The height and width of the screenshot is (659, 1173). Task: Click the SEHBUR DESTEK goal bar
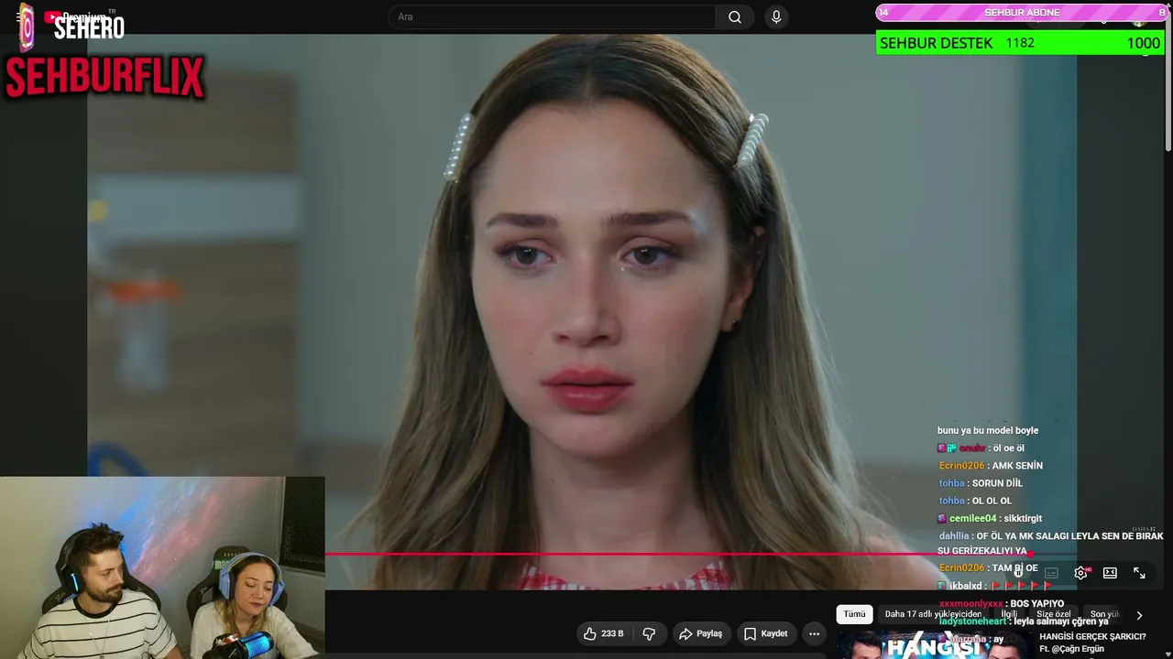pos(1020,43)
